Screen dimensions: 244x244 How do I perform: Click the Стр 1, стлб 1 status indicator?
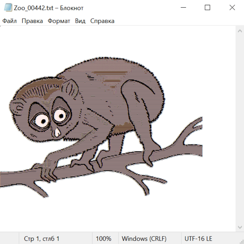(x=42, y=239)
